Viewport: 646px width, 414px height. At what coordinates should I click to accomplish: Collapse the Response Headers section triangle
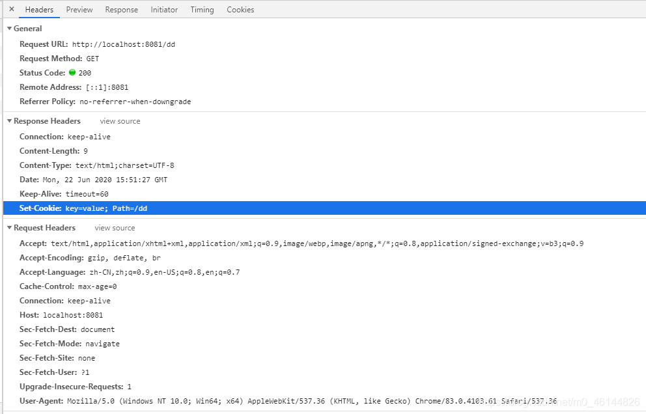click(9, 121)
